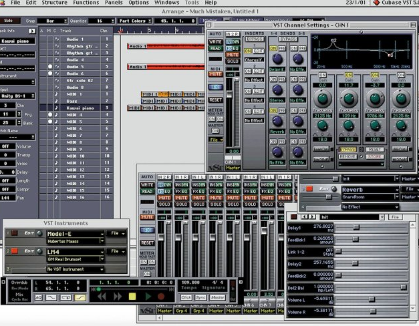Click audio class icon of Audio 1 track
The width and height of the screenshot is (419, 326).
tap(56, 39)
